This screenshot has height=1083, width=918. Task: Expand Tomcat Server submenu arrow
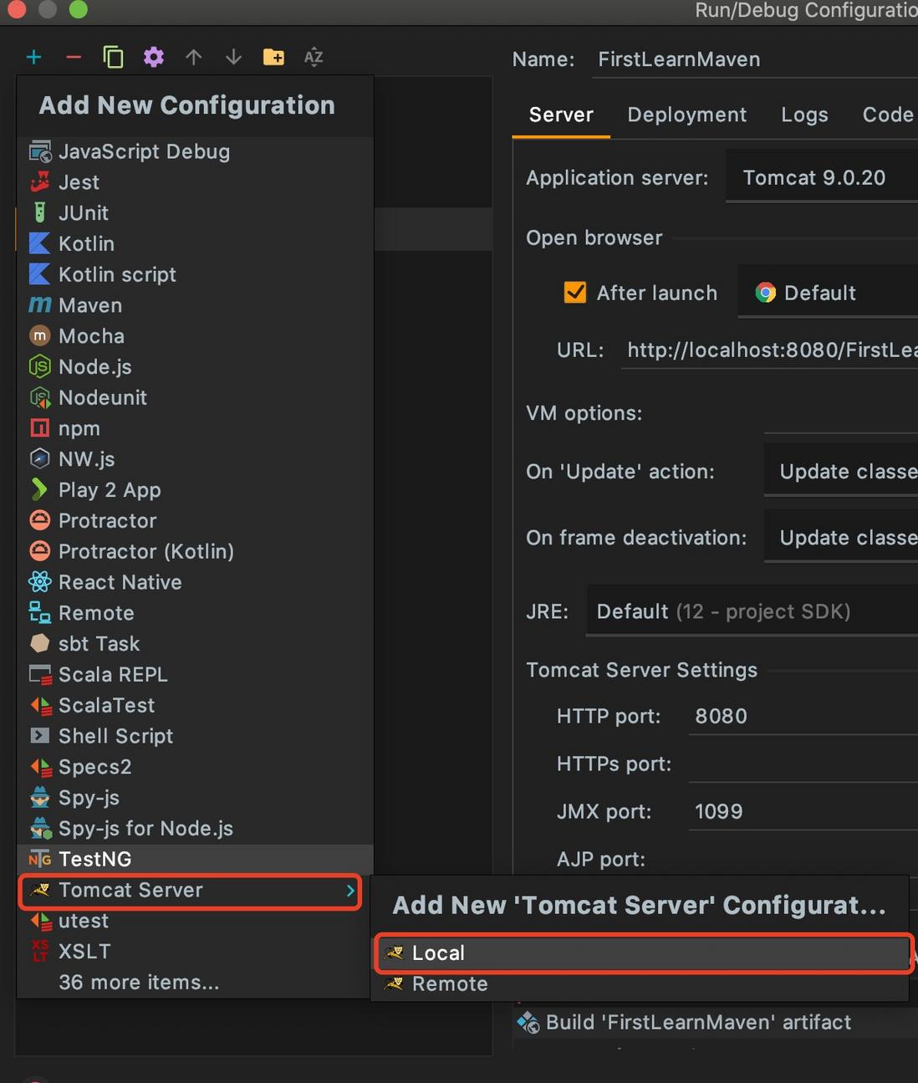click(350, 891)
